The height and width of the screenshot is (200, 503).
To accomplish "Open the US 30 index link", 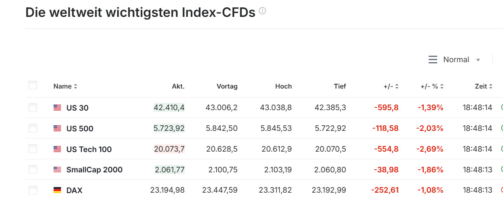I will tap(77, 108).
